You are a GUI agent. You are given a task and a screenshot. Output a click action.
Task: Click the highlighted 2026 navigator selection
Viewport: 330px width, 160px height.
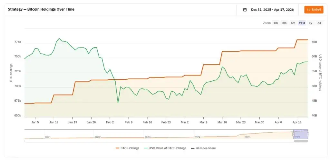301,134
